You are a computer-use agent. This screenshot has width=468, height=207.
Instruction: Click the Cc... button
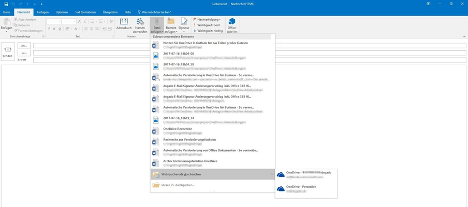click(24, 53)
